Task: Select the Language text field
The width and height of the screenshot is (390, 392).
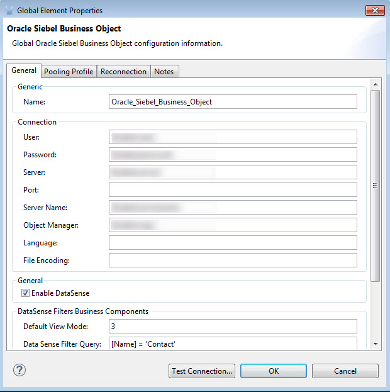Action: tap(233, 243)
